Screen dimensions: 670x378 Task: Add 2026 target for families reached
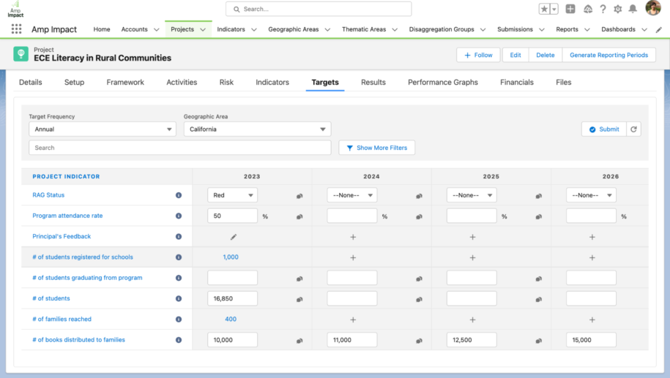coord(592,320)
